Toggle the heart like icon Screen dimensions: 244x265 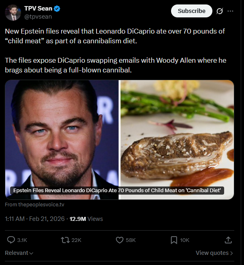(x=120, y=240)
